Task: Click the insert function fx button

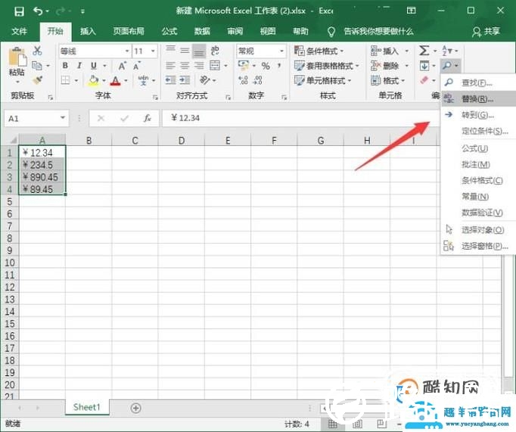Action: click(x=147, y=118)
